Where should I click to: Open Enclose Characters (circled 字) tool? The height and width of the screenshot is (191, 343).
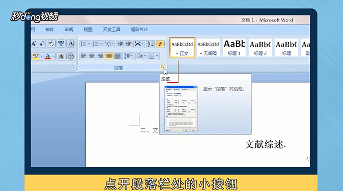pyautogui.click(x=71, y=57)
